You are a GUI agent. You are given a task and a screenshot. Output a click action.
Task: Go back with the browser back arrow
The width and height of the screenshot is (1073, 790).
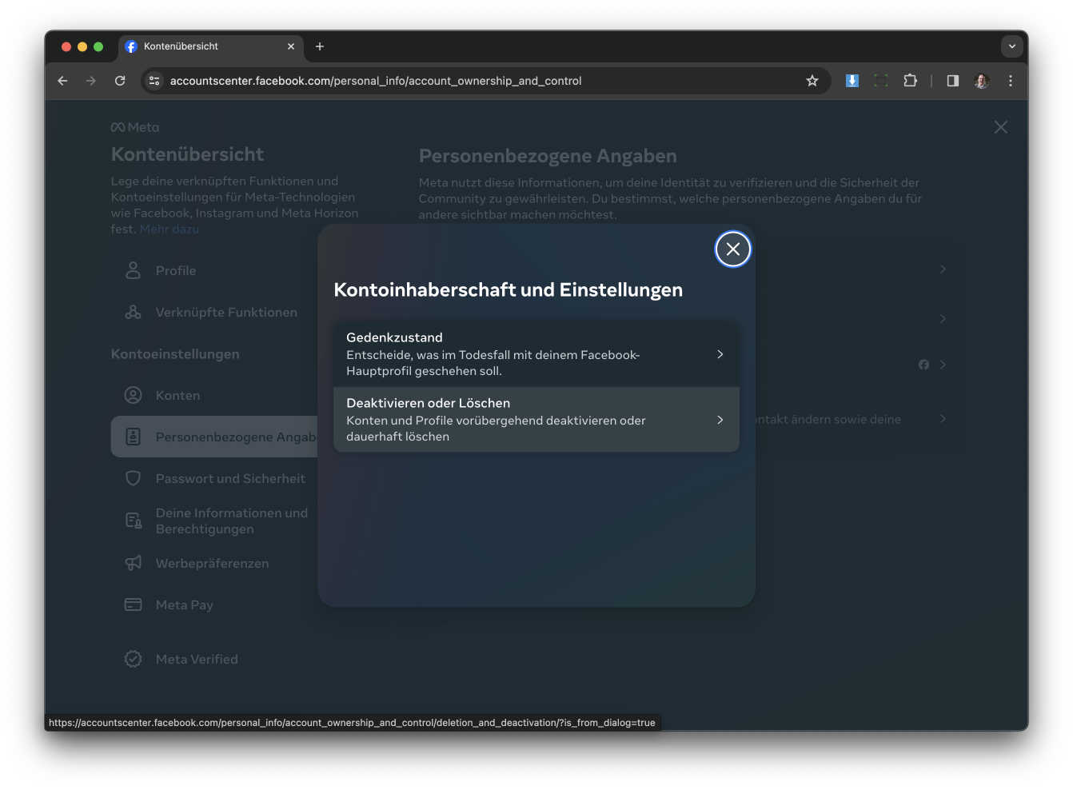pyautogui.click(x=62, y=81)
